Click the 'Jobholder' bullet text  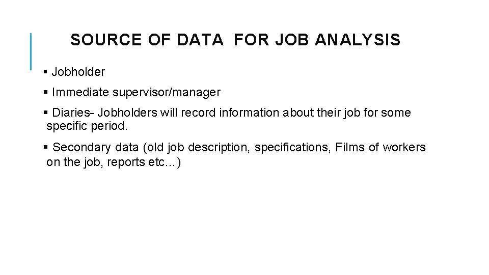tap(78, 72)
